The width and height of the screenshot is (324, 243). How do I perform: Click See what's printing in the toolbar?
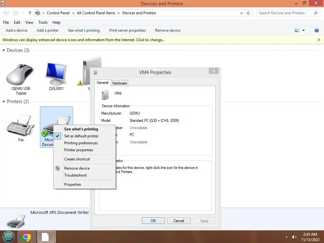click(x=84, y=30)
